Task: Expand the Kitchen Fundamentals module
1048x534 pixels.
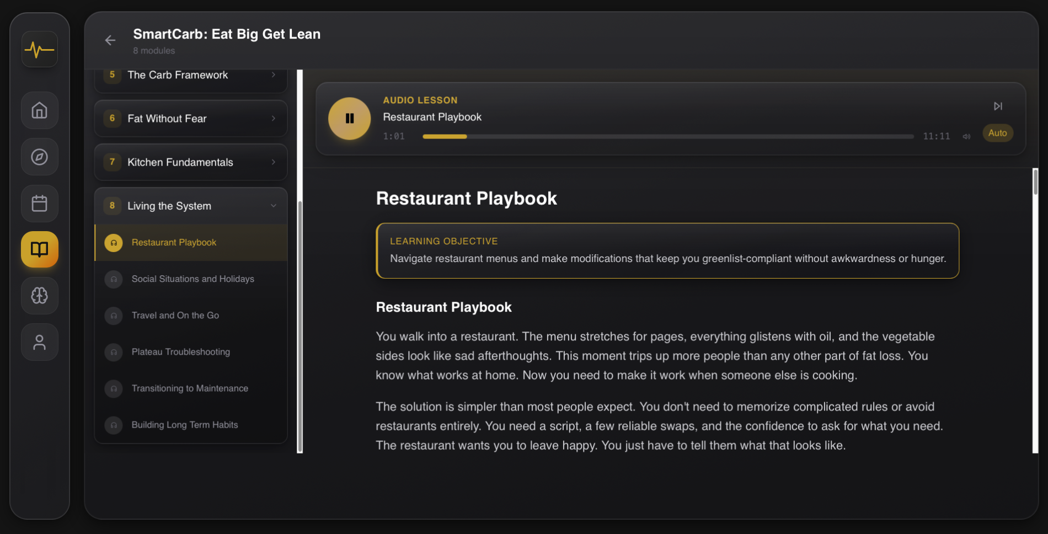Action: (x=190, y=162)
